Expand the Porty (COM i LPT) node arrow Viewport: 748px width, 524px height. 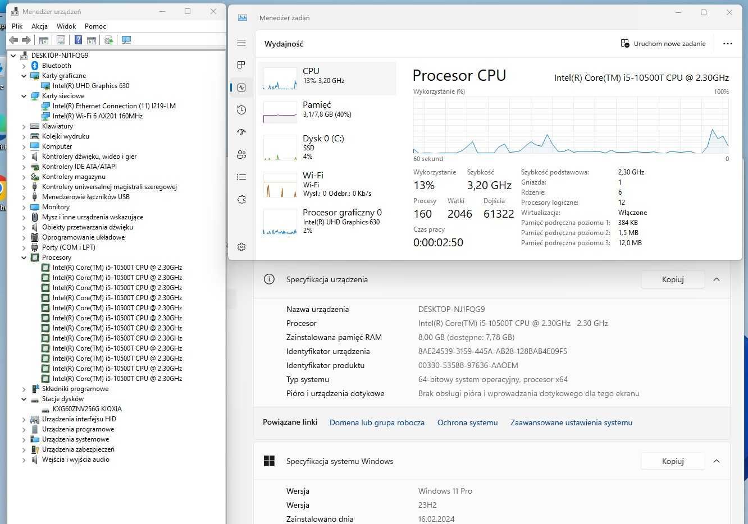(x=24, y=247)
